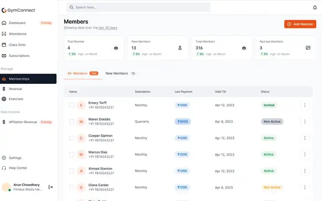Click the Help Center headset icon
Viewport: 322px width, 201px height.
(4, 168)
